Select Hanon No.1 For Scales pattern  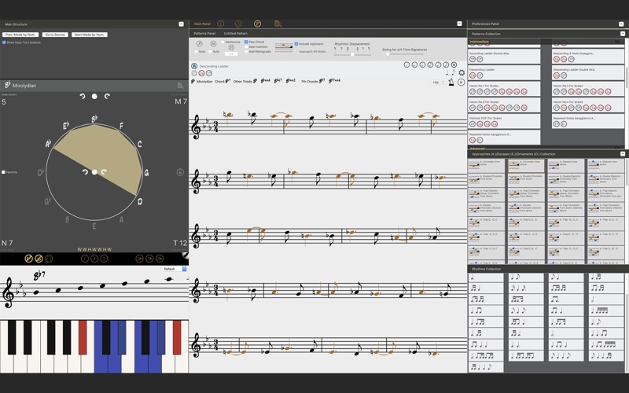click(484, 86)
